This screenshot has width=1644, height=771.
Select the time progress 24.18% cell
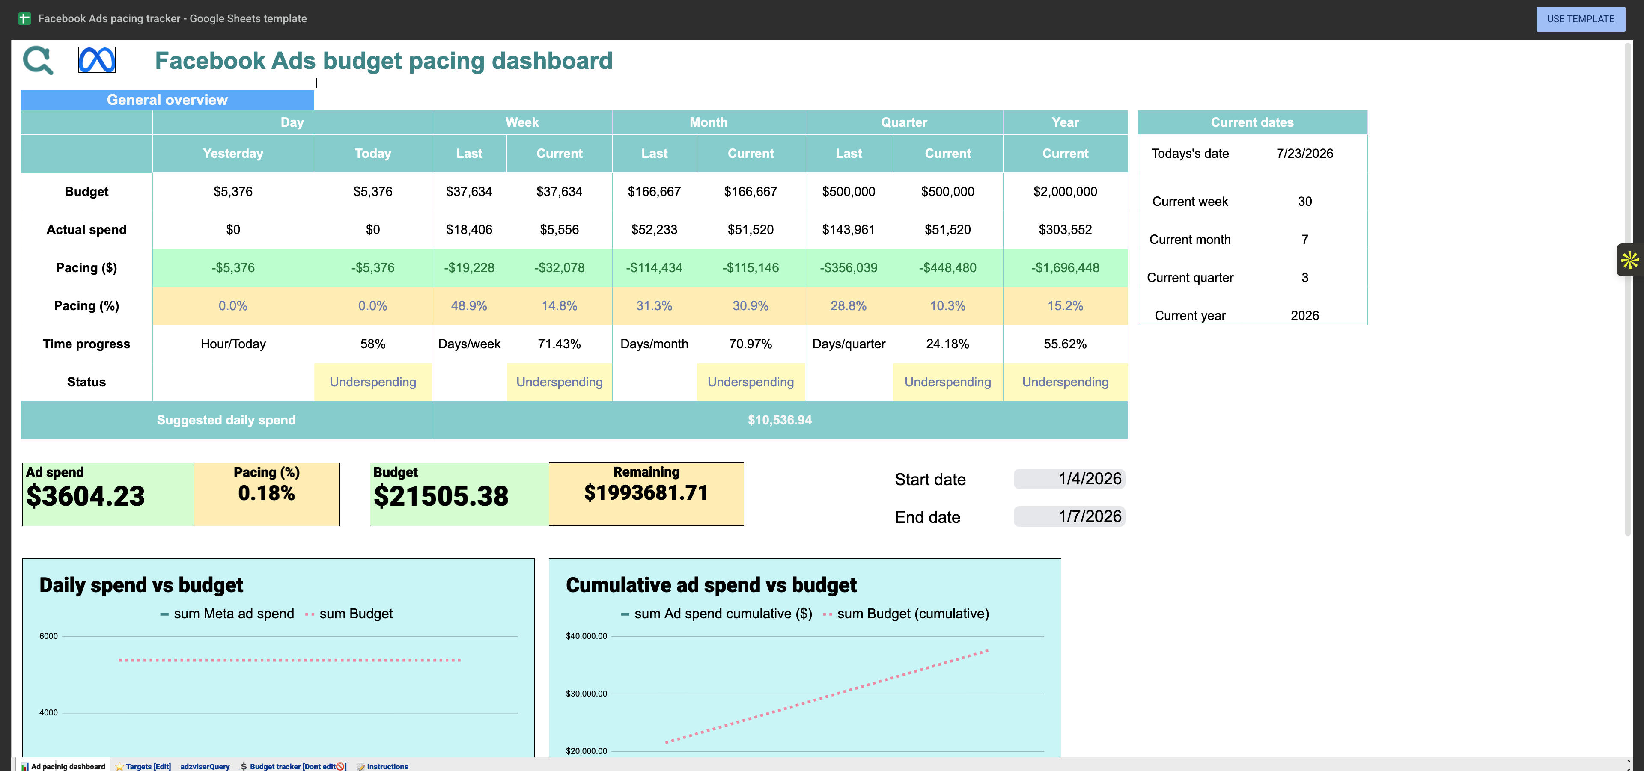pos(947,344)
